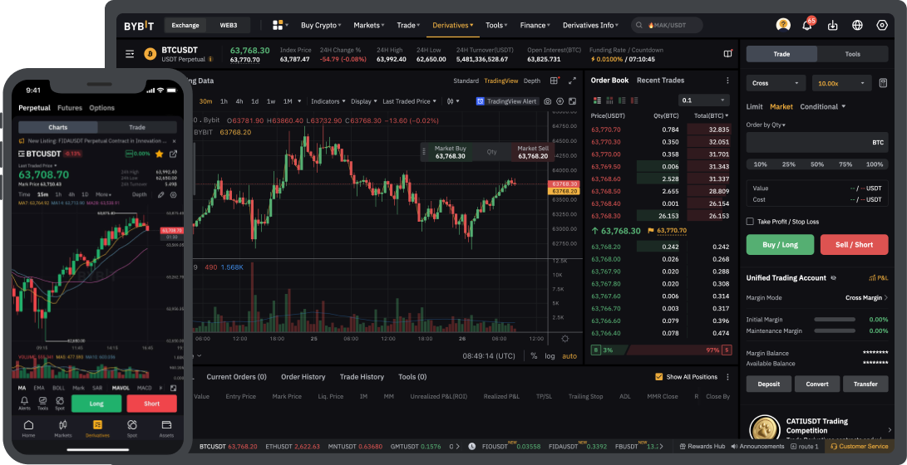Set order quantity to 50%
The image size is (907, 465).
[x=816, y=164]
